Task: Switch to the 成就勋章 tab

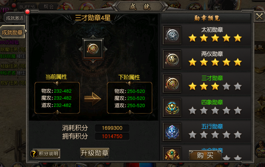Action: click(12, 32)
